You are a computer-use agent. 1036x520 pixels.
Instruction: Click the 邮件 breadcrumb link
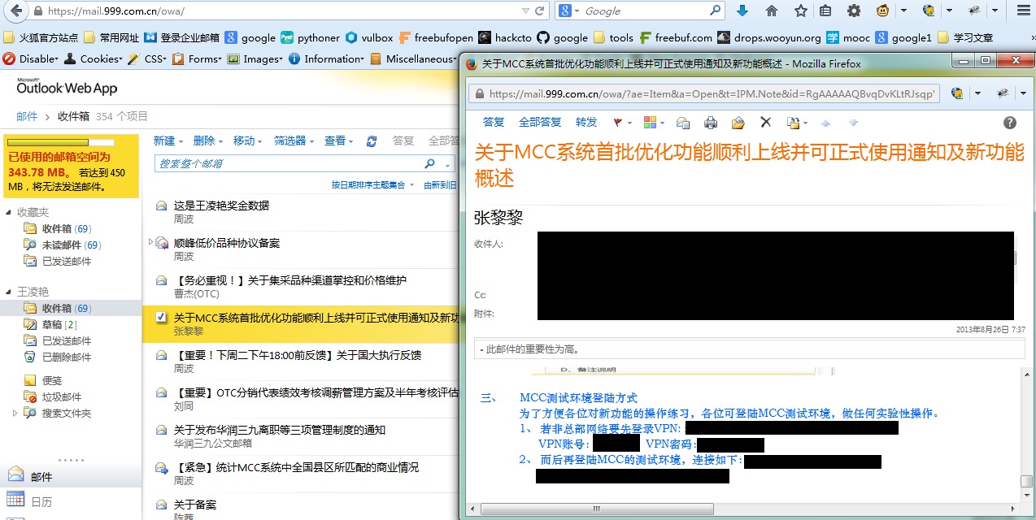[x=27, y=117]
